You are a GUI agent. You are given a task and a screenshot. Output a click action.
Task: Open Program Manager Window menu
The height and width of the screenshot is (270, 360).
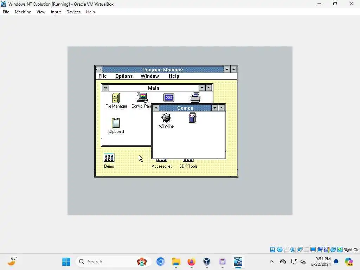point(150,76)
